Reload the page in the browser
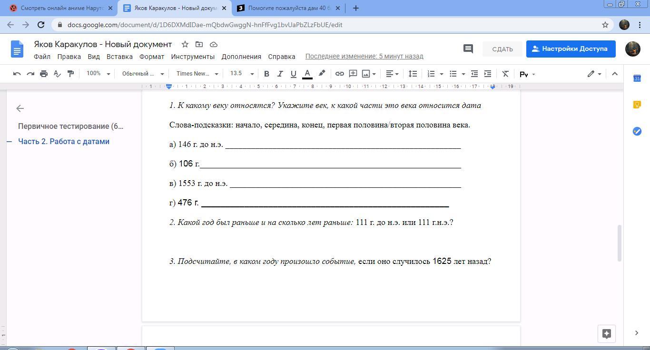This screenshot has height=350, width=650. (x=41, y=25)
